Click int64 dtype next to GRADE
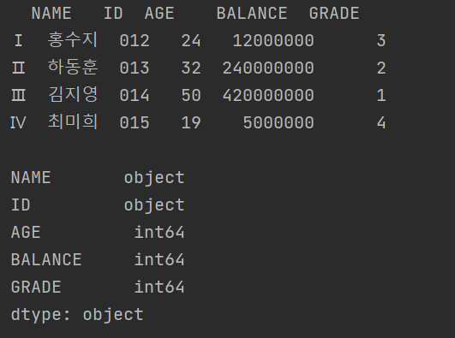 (x=159, y=287)
